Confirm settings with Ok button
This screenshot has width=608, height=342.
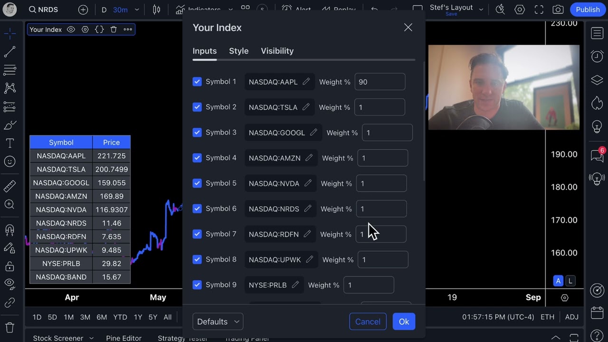pyautogui.click(x=404, y=322)
